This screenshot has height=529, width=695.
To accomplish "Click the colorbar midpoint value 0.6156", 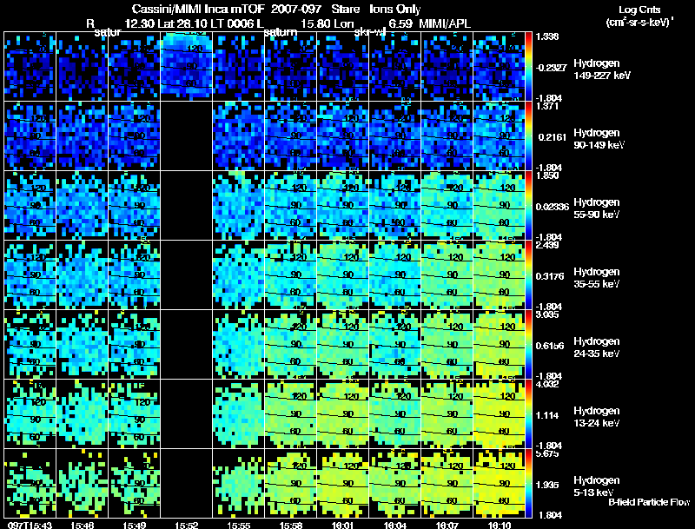I will (550, 346).
